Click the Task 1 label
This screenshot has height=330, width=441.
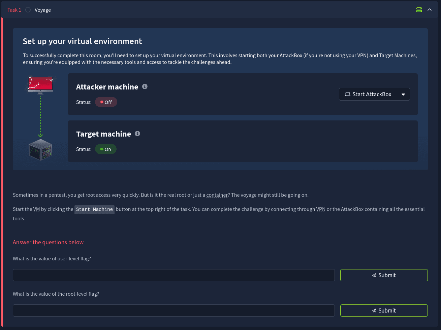(14, 10)
